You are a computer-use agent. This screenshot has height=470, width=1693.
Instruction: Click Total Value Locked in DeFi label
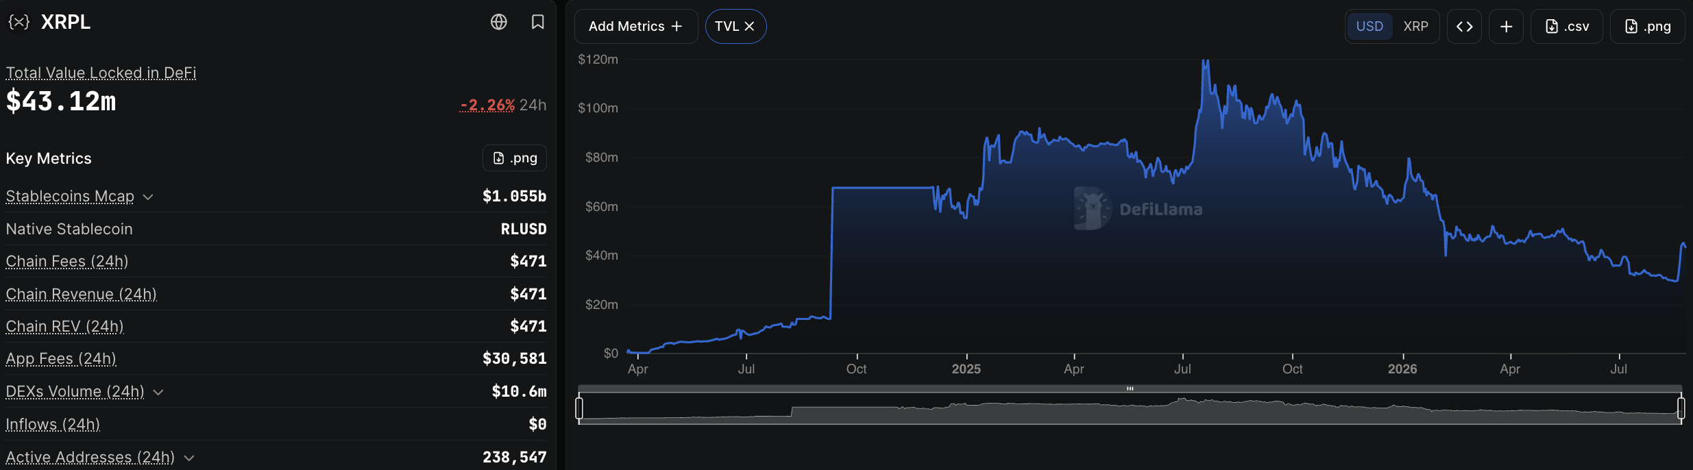click(x=101, y=73)
